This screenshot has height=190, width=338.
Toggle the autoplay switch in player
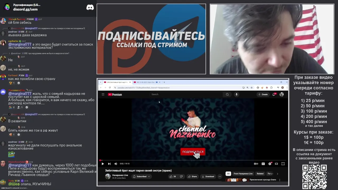point(256,164)
